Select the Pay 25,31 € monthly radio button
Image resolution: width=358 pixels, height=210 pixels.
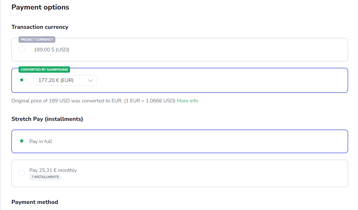point(22,173)
